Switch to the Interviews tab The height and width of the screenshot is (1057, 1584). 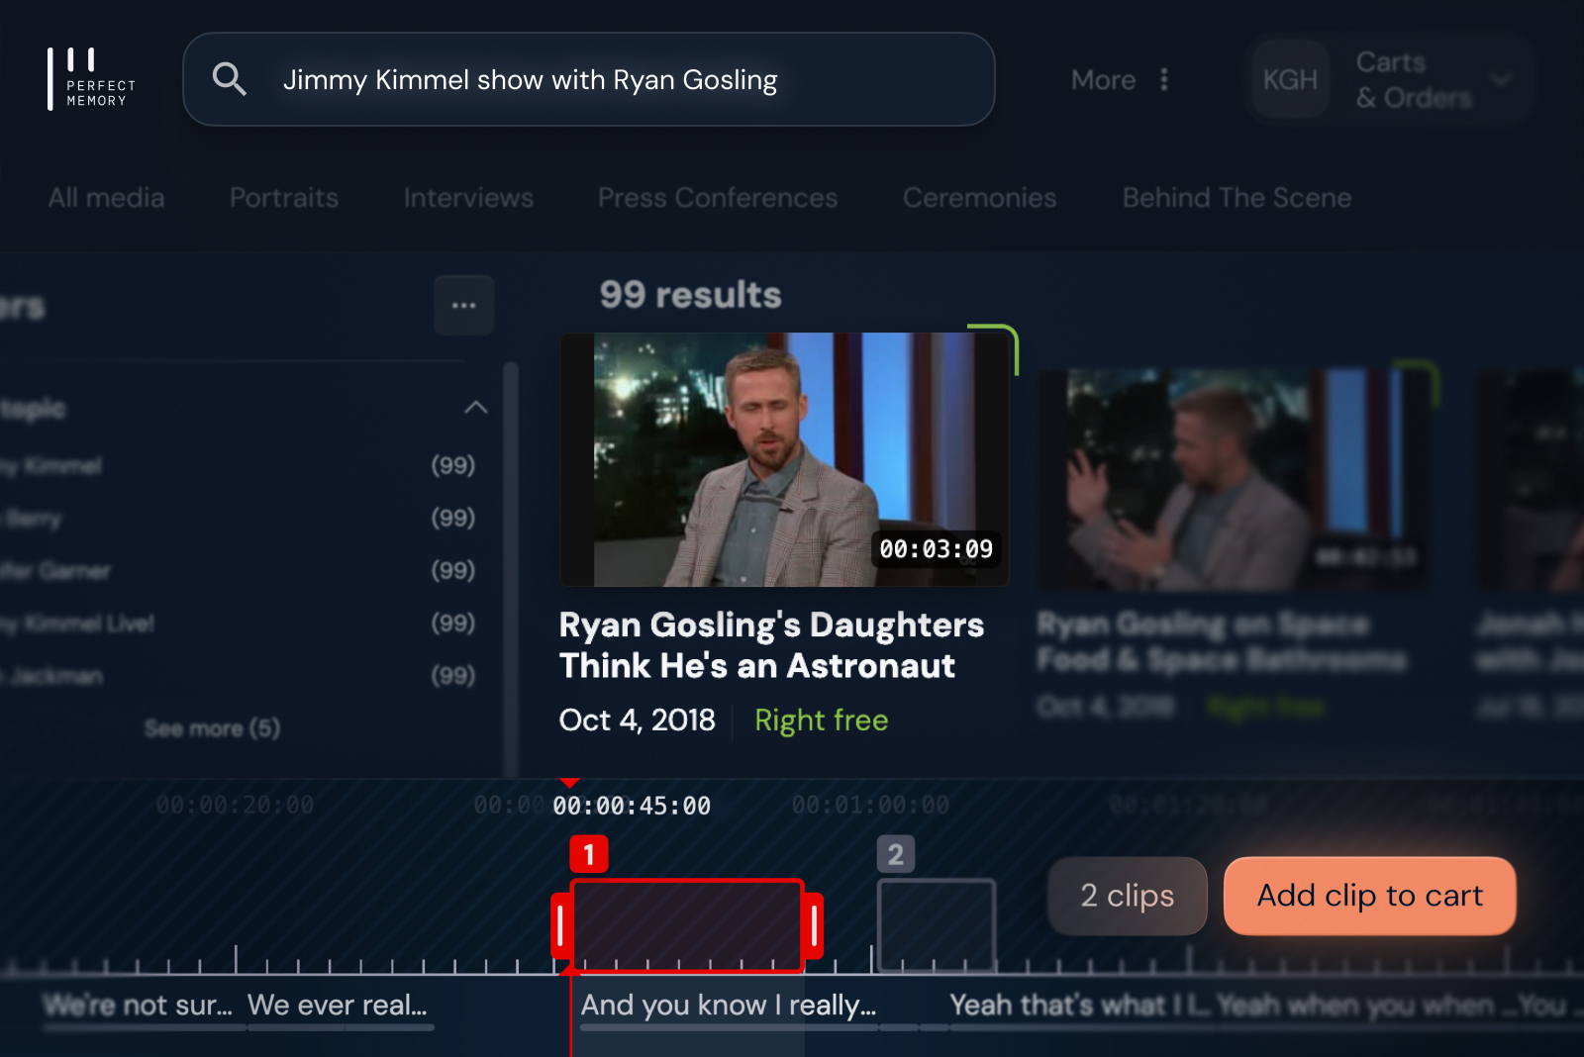(x=468, y=198)
